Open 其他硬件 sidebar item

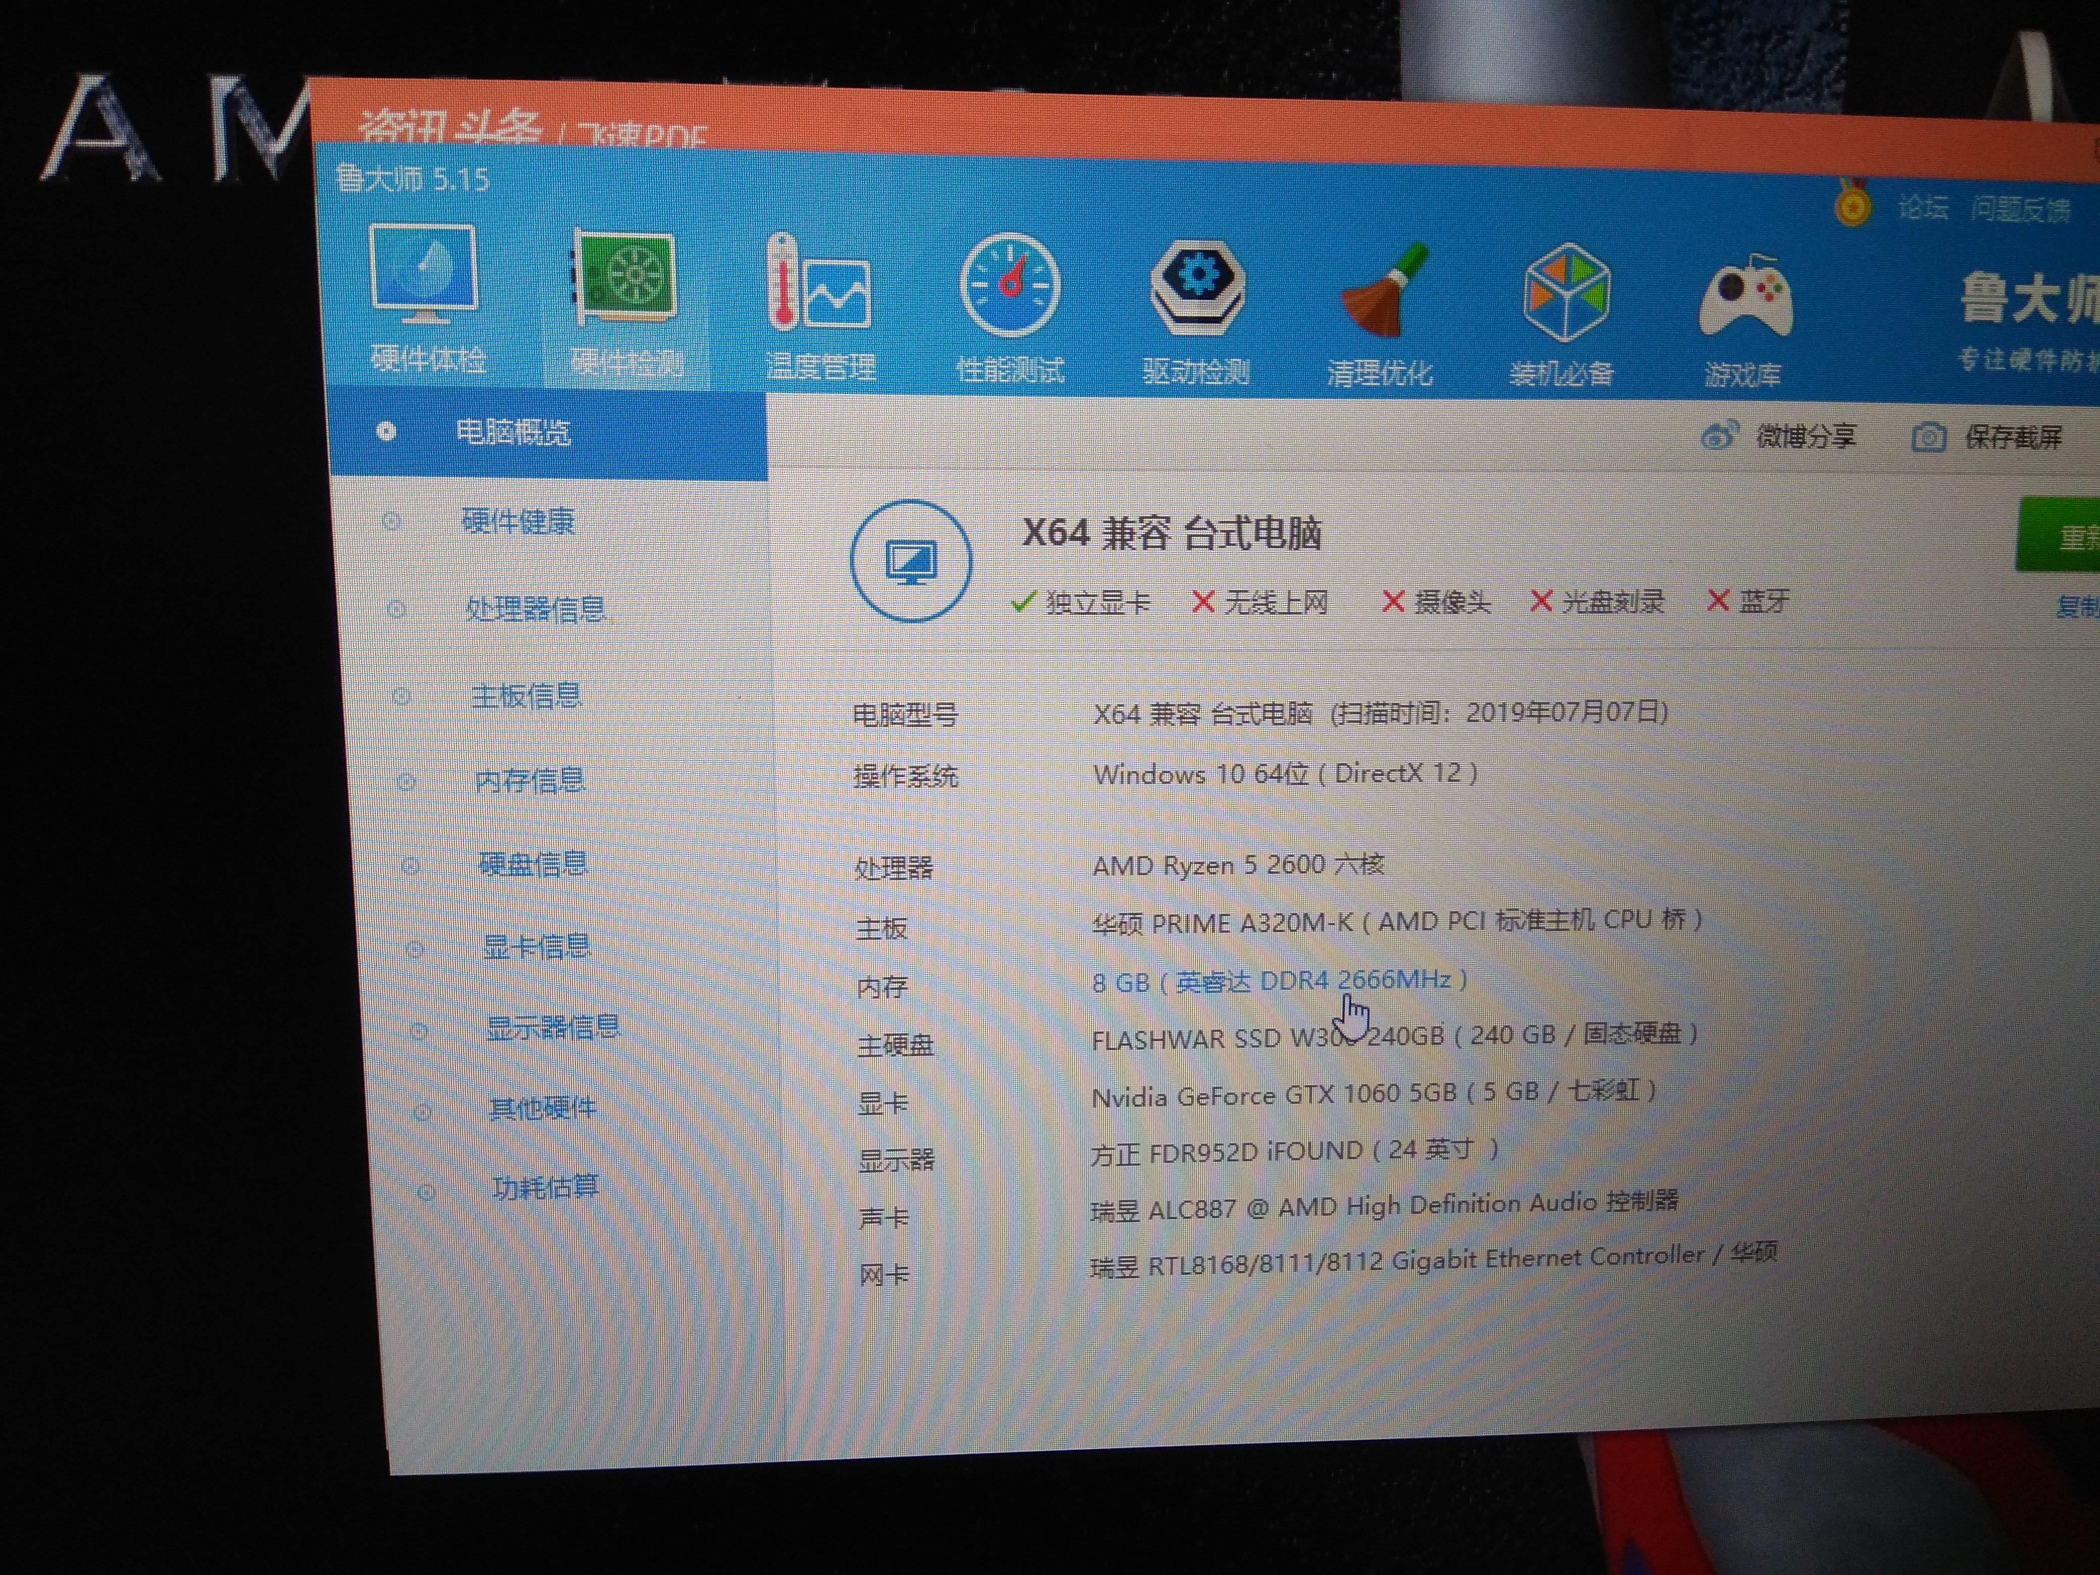click(x=542, y=1108)
